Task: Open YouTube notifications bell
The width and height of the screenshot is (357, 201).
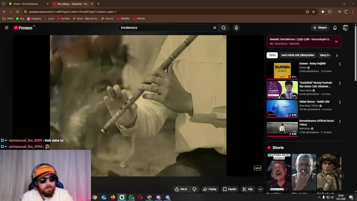Action: 335,28
